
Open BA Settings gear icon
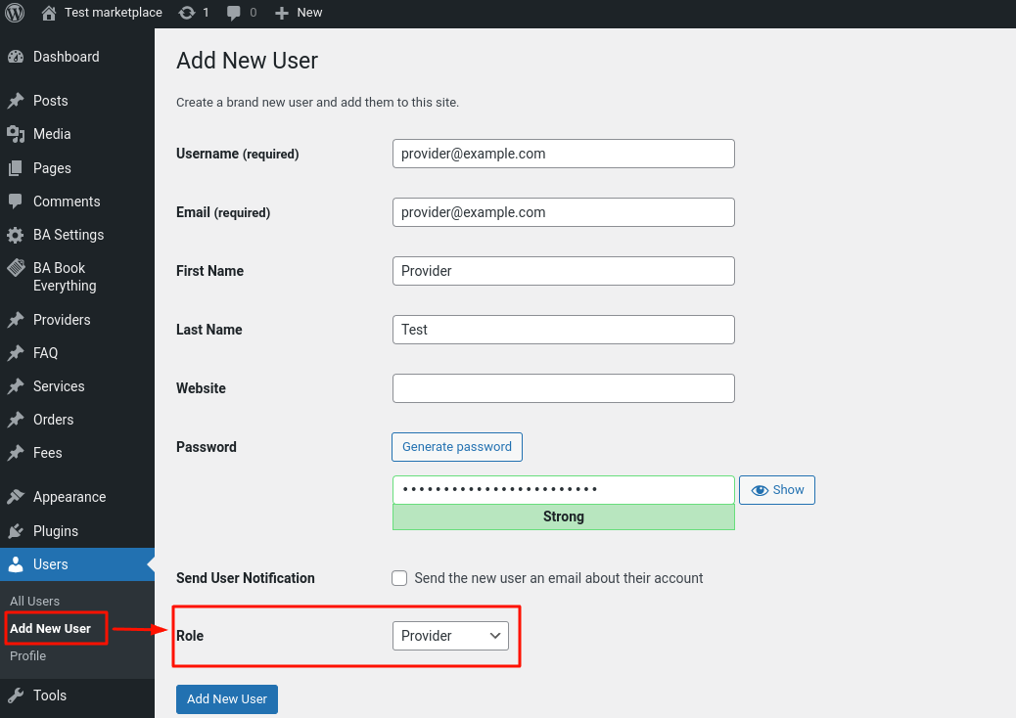pos(16,235)
